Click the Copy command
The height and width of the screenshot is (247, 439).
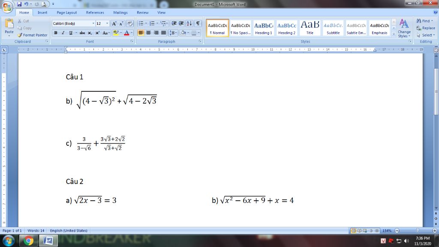point(24,28)
